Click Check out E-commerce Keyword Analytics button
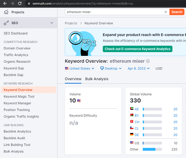Viewport: 186px width, 158px height. 137,49
